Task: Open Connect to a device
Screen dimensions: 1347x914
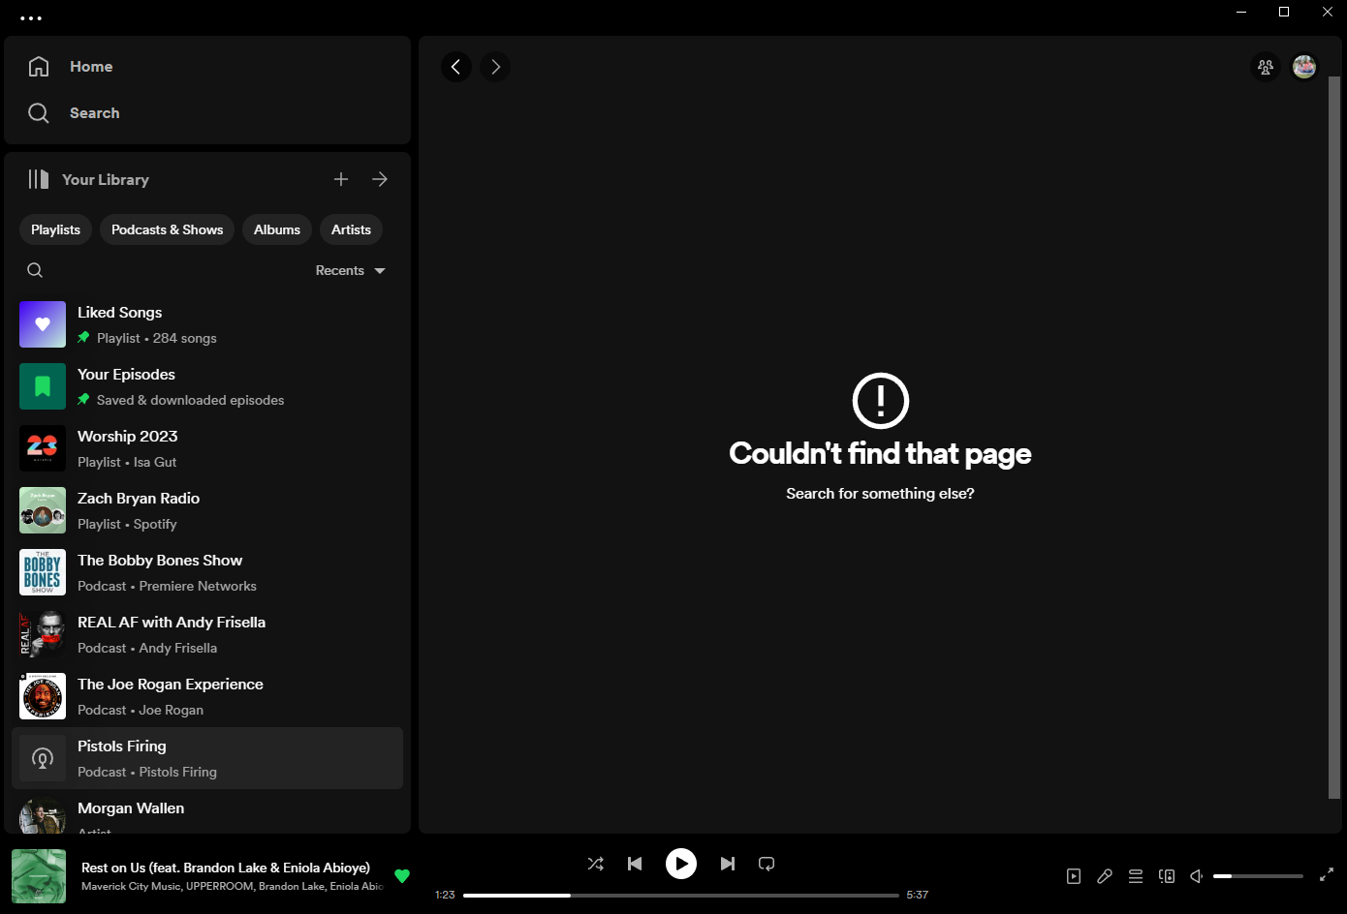Action: click(1167, 876)
